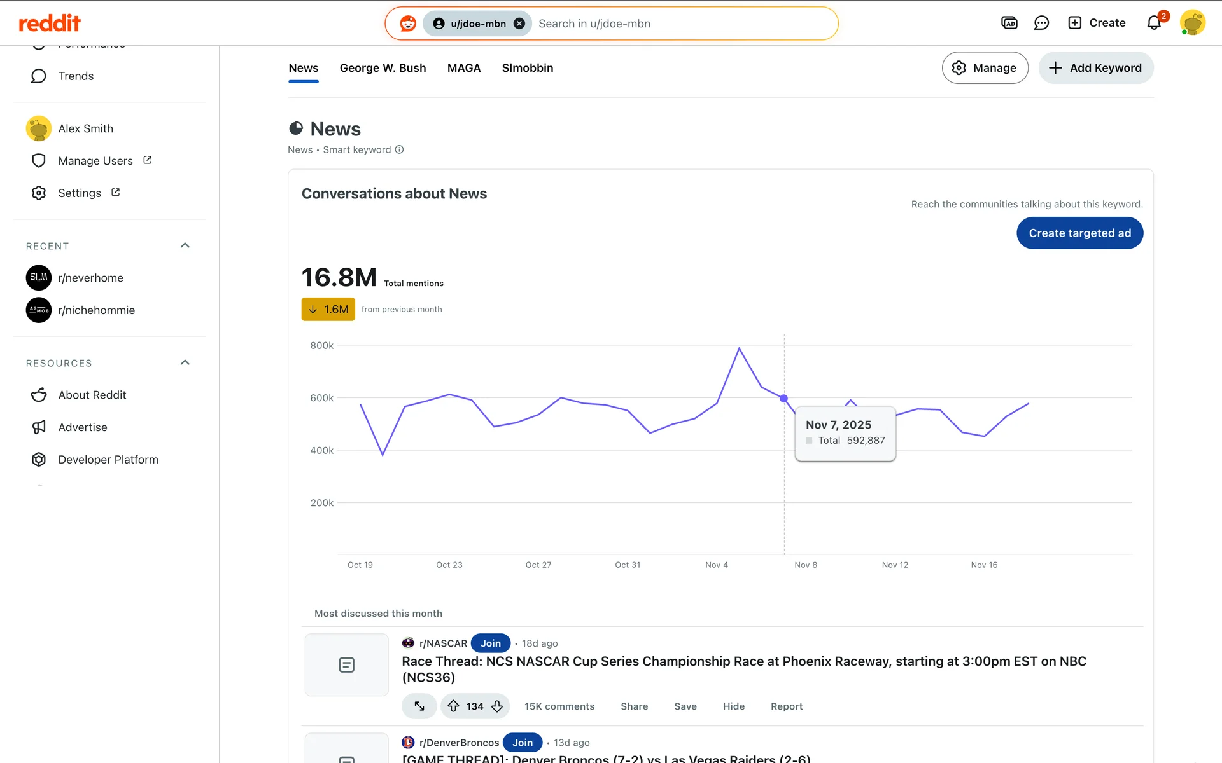Viewport: 1222px width, 763px height.
Task: Open r/neverhome from recent communities
Action: (x=90, y=278)
